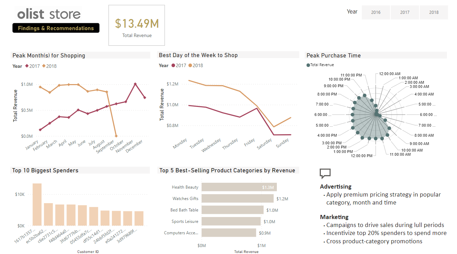Click the Total Revenue card showing $13.49M
This screenshot has height=254, width=457.
pos(137,25)
